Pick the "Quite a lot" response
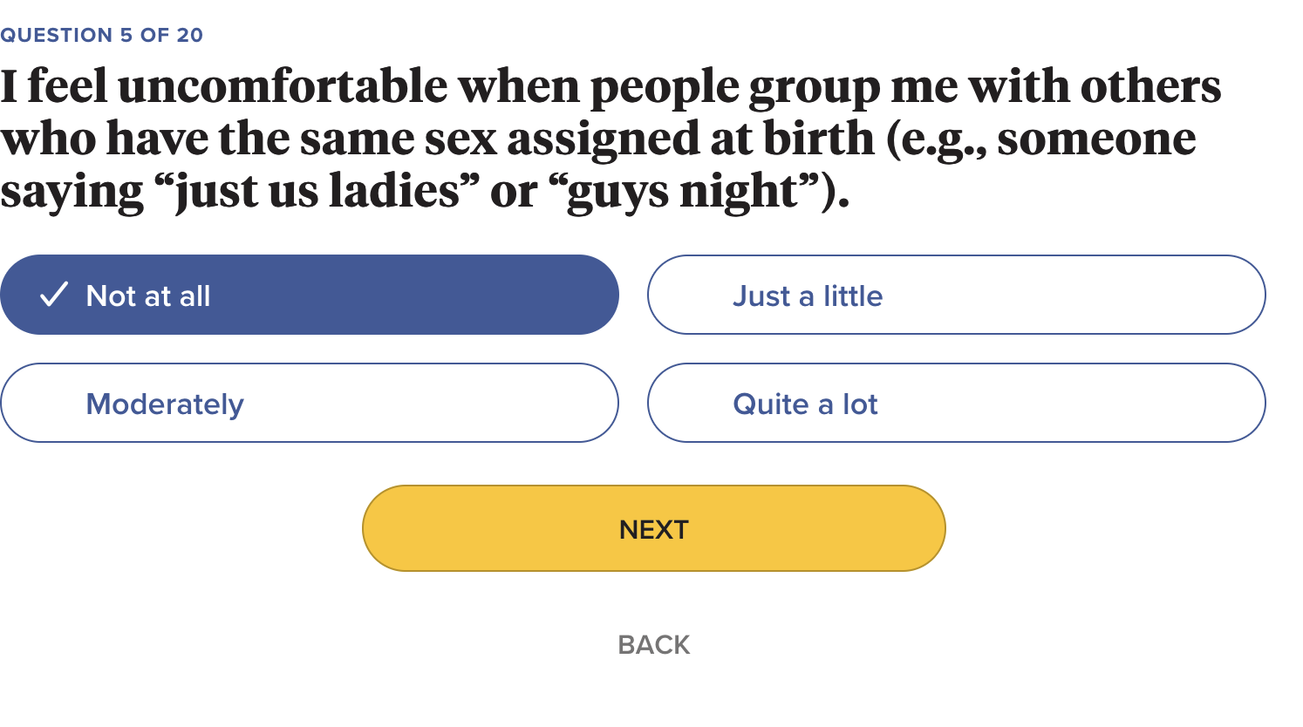This screenshot has height=727, width=1303. click(956, 403)
